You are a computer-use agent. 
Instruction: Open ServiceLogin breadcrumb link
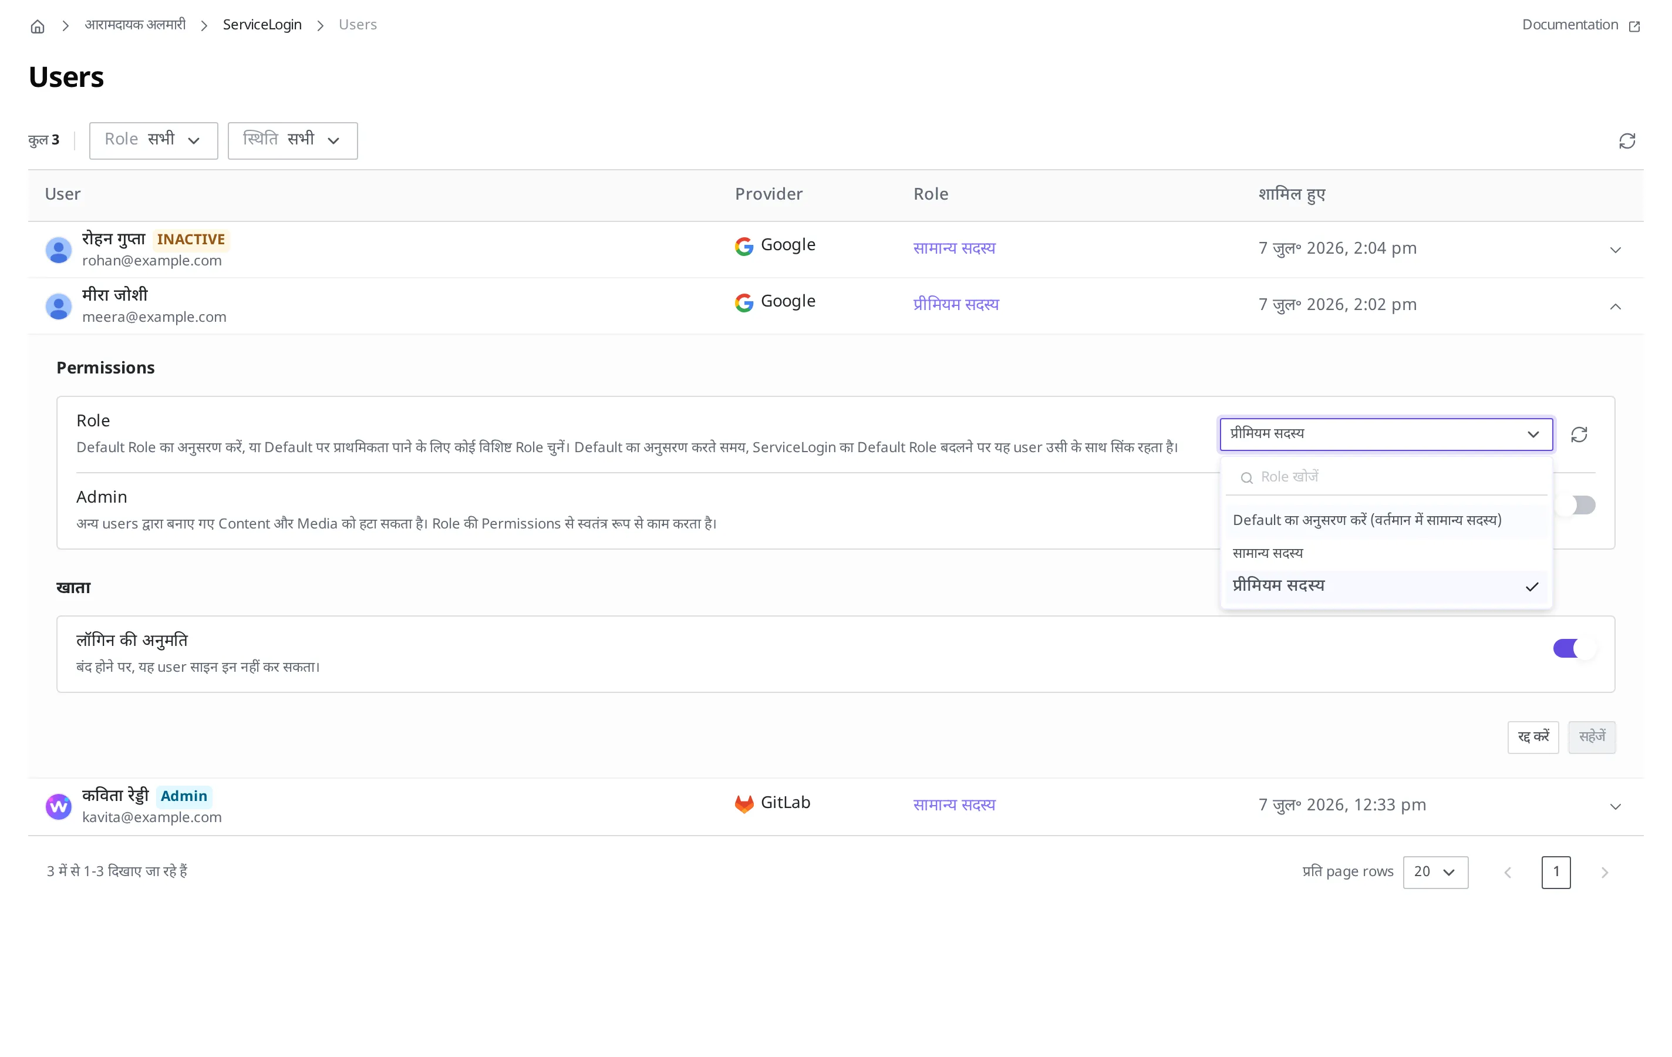262,25
